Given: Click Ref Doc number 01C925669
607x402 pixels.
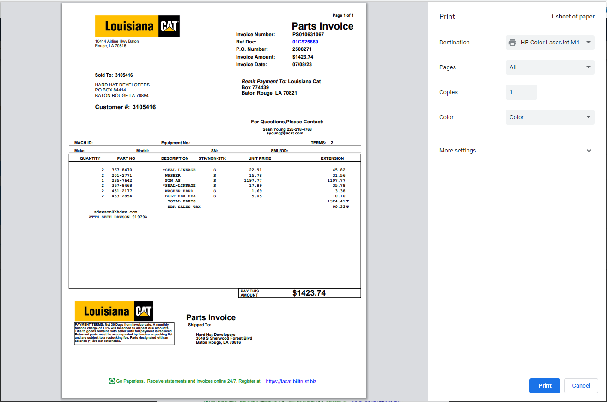Looking at the screenshot, I should (305, 42).
